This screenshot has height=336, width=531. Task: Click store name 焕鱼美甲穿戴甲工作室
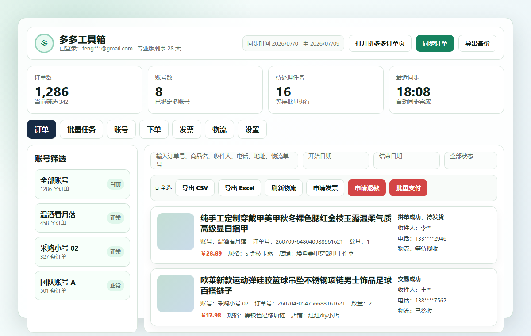pyautogui.click(x=325, y=254)
